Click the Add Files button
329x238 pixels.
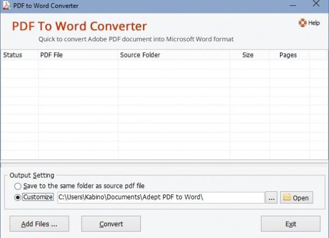coord(39,223)
